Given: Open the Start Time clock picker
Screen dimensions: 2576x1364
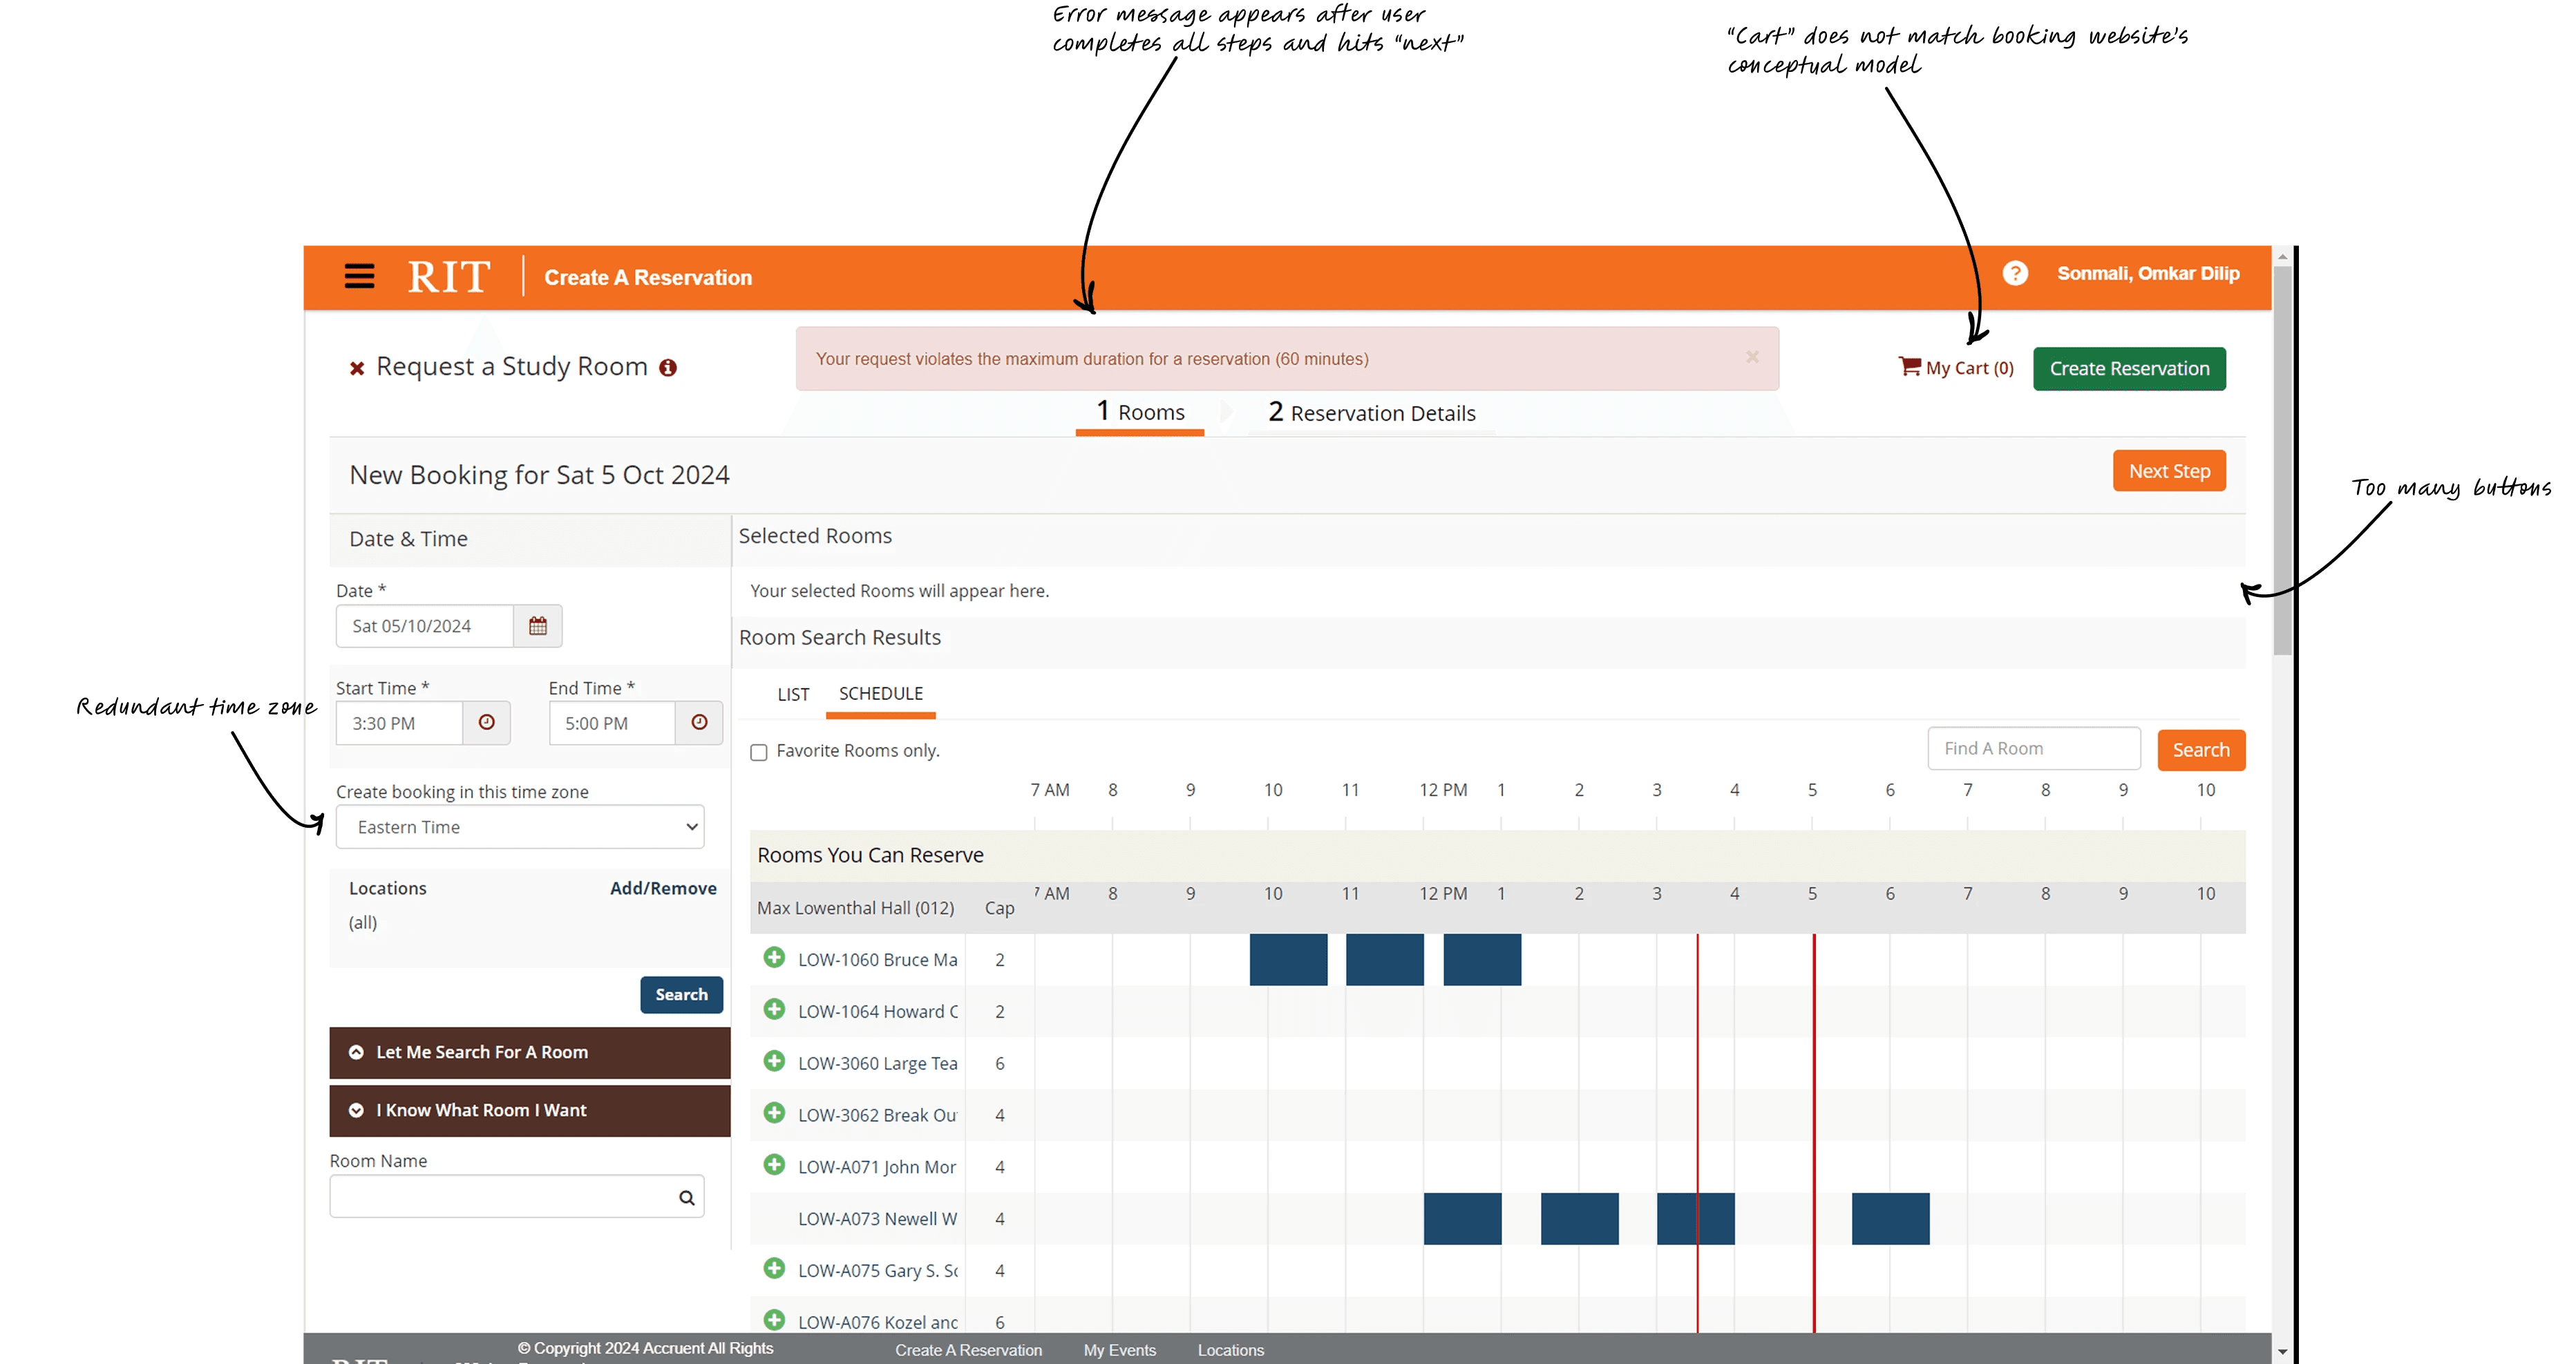Looking at the screenshot, I should (x=487, y=723).
